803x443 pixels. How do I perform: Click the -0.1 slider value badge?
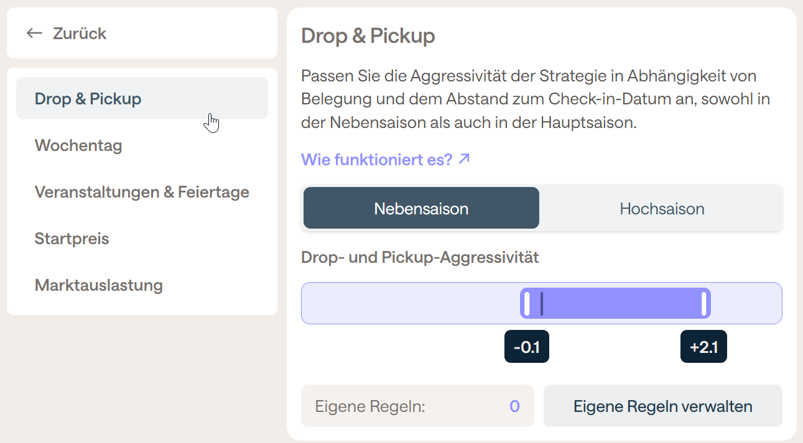click(x=527, y=347)
